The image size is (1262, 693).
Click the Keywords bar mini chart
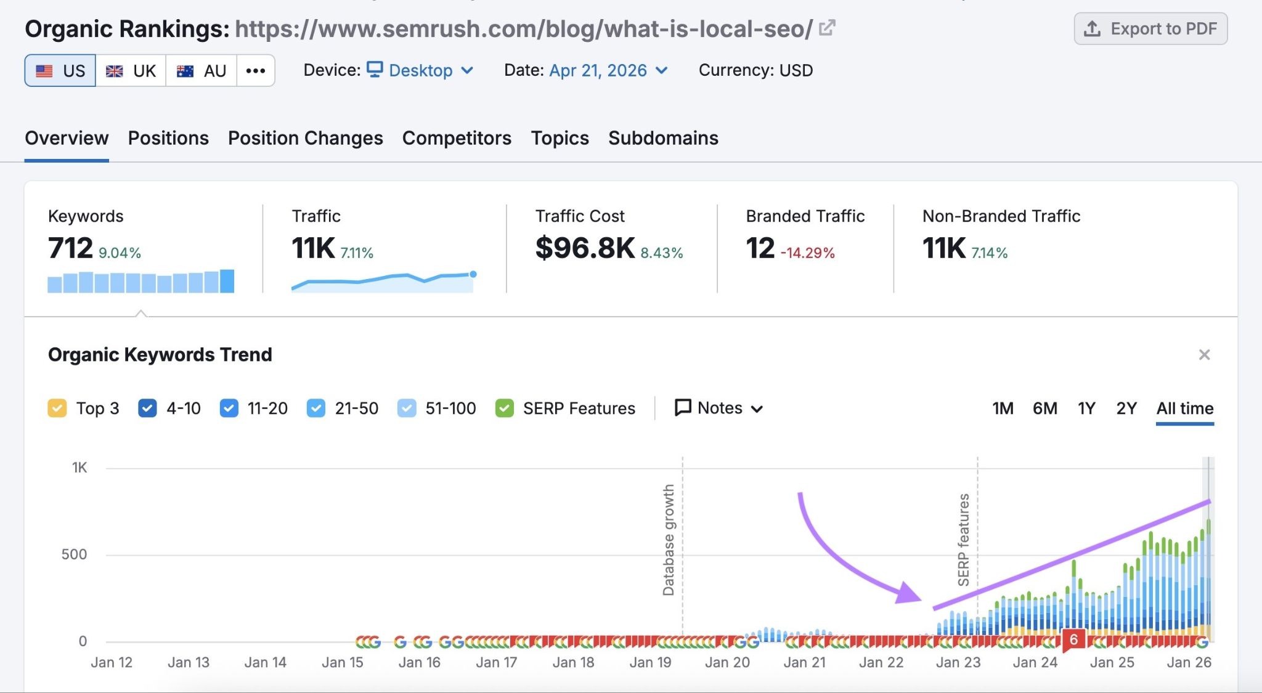140,281
